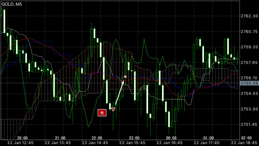Click the 22 Jan 17:45 date label

point(207,143)
